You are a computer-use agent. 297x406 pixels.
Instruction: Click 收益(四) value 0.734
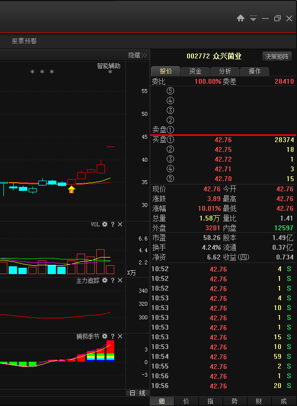click(285, 257)
